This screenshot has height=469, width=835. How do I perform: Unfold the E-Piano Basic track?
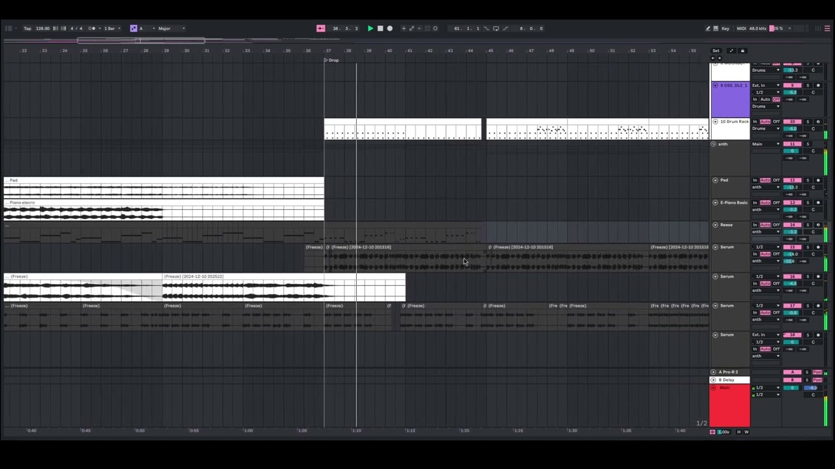click(715, 203)
